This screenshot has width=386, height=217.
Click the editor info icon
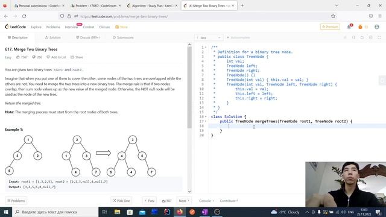pyautogui.click(x=345, y=37)
